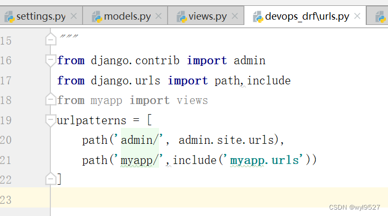
Task: Switch to the views.py tab
Action: (206, 16)
